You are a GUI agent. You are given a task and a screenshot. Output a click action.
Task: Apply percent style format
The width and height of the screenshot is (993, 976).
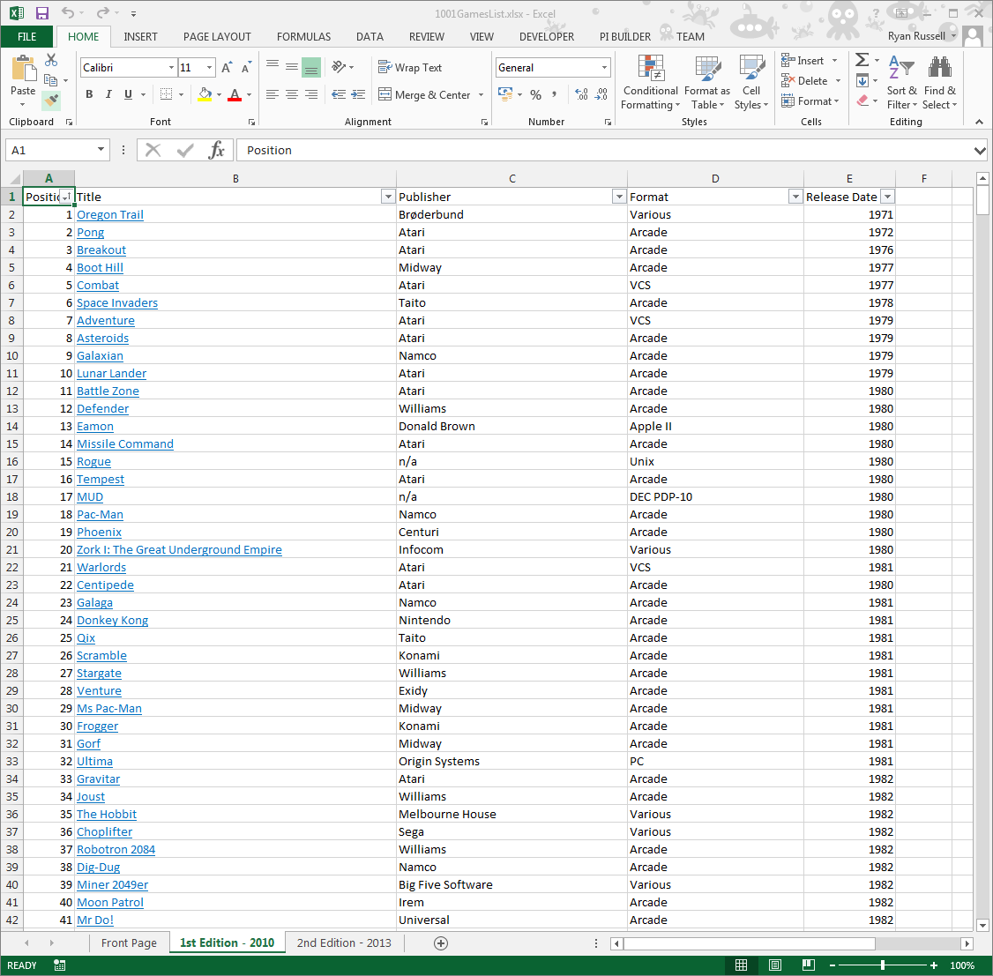(x=536, y=95)
